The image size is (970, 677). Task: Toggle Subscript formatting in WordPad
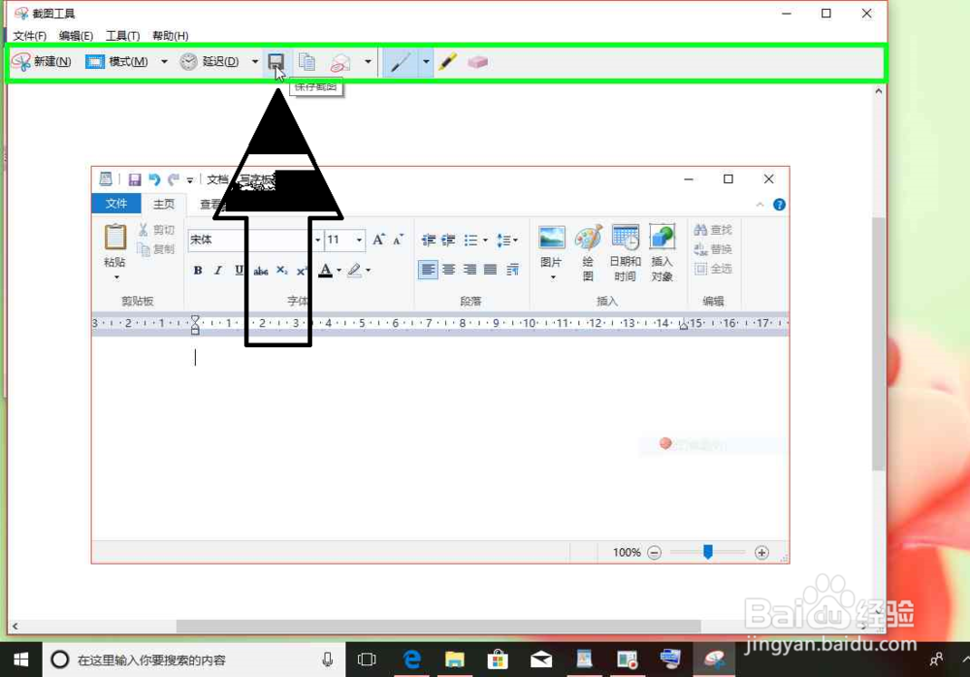[281, 271]
